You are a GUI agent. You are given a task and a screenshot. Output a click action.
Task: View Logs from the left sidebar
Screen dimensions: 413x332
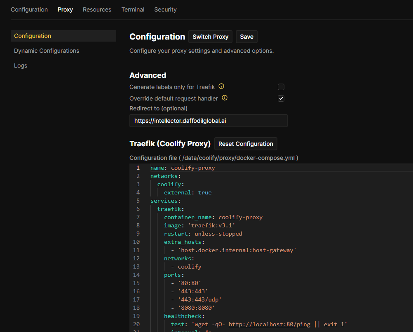(x=21, y=65)
